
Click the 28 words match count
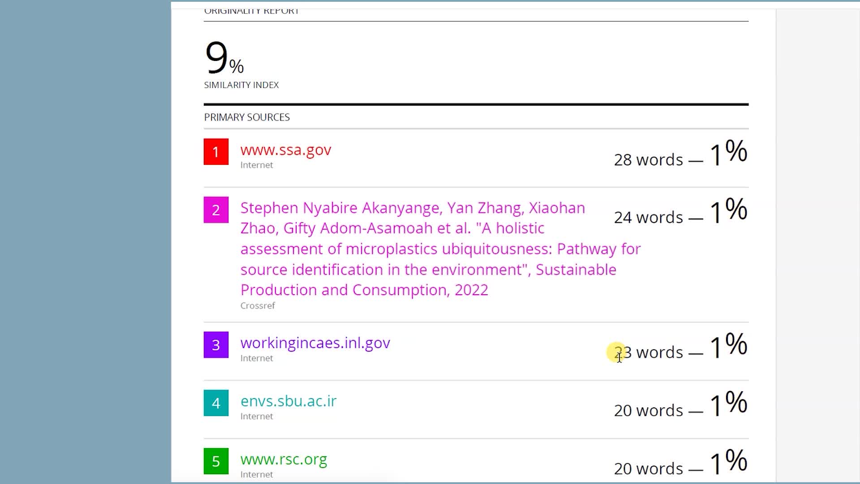pyautogui.click(x=648, y=160)
